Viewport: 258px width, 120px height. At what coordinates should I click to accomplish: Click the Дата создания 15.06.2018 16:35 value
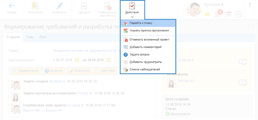tap(178, 104)
